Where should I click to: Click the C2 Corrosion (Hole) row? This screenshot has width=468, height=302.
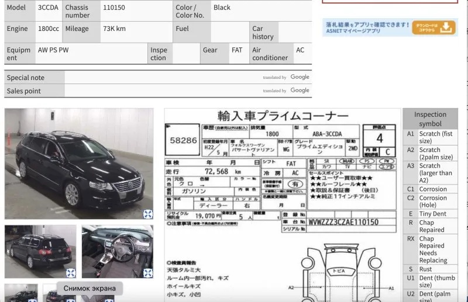click(430, 201)
